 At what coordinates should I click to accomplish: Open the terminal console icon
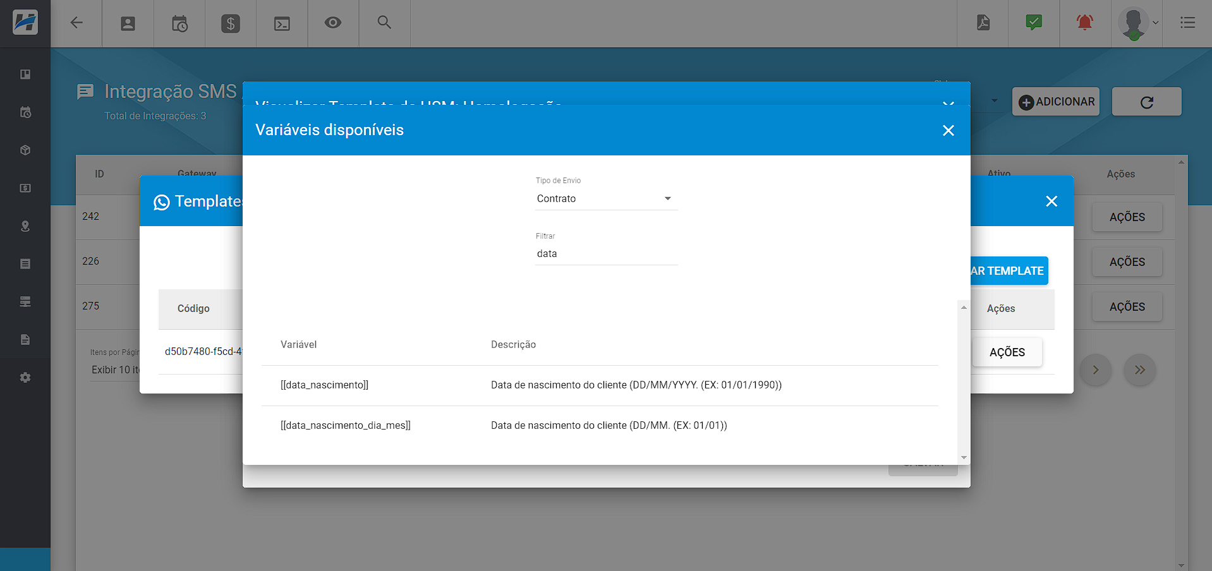point(282,23)
